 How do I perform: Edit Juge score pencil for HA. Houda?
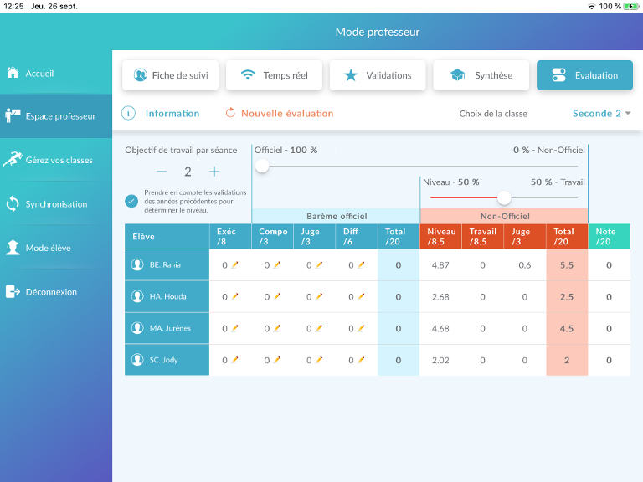pos(319,297)
